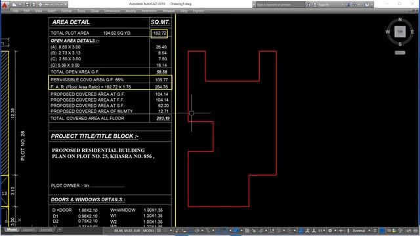Toggle transparency display in status bar
Viewport: 420px width, 236px height.
click(247, 230)
